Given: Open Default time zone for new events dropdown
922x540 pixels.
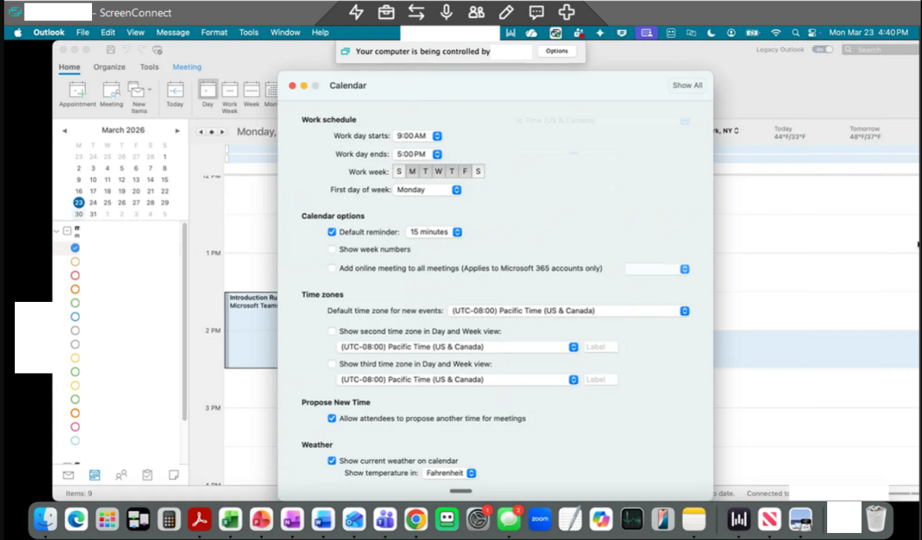Looking at the screenshot, I should 570,311.
